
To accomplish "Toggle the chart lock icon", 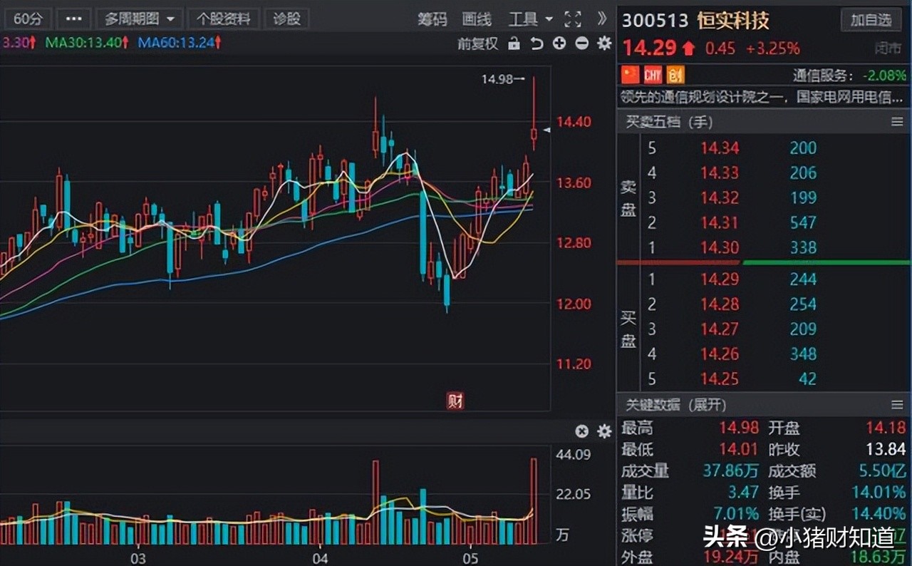I will click(x=514, y=43).
